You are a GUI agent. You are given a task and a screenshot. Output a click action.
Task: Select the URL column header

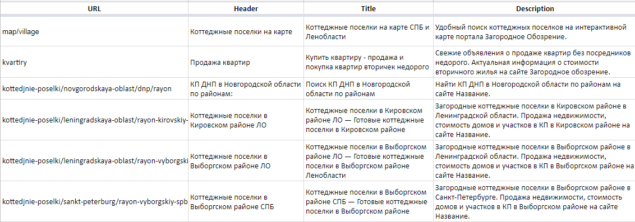coord(94,8)
